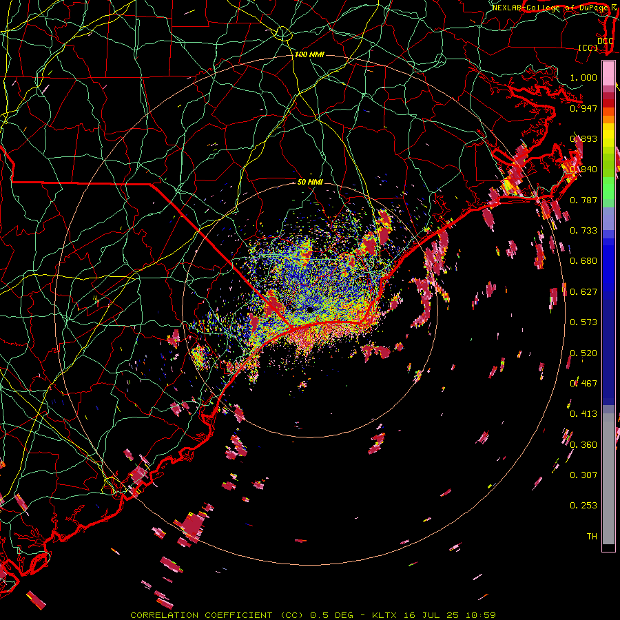The height and width of the screenshot is (620, 620).
Task: Click the [CC] label above the color scale
Action: point(588,48)
